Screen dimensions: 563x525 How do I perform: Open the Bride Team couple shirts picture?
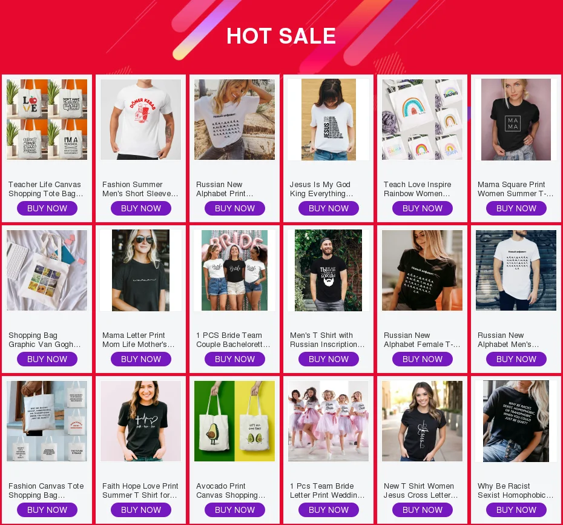234,271
